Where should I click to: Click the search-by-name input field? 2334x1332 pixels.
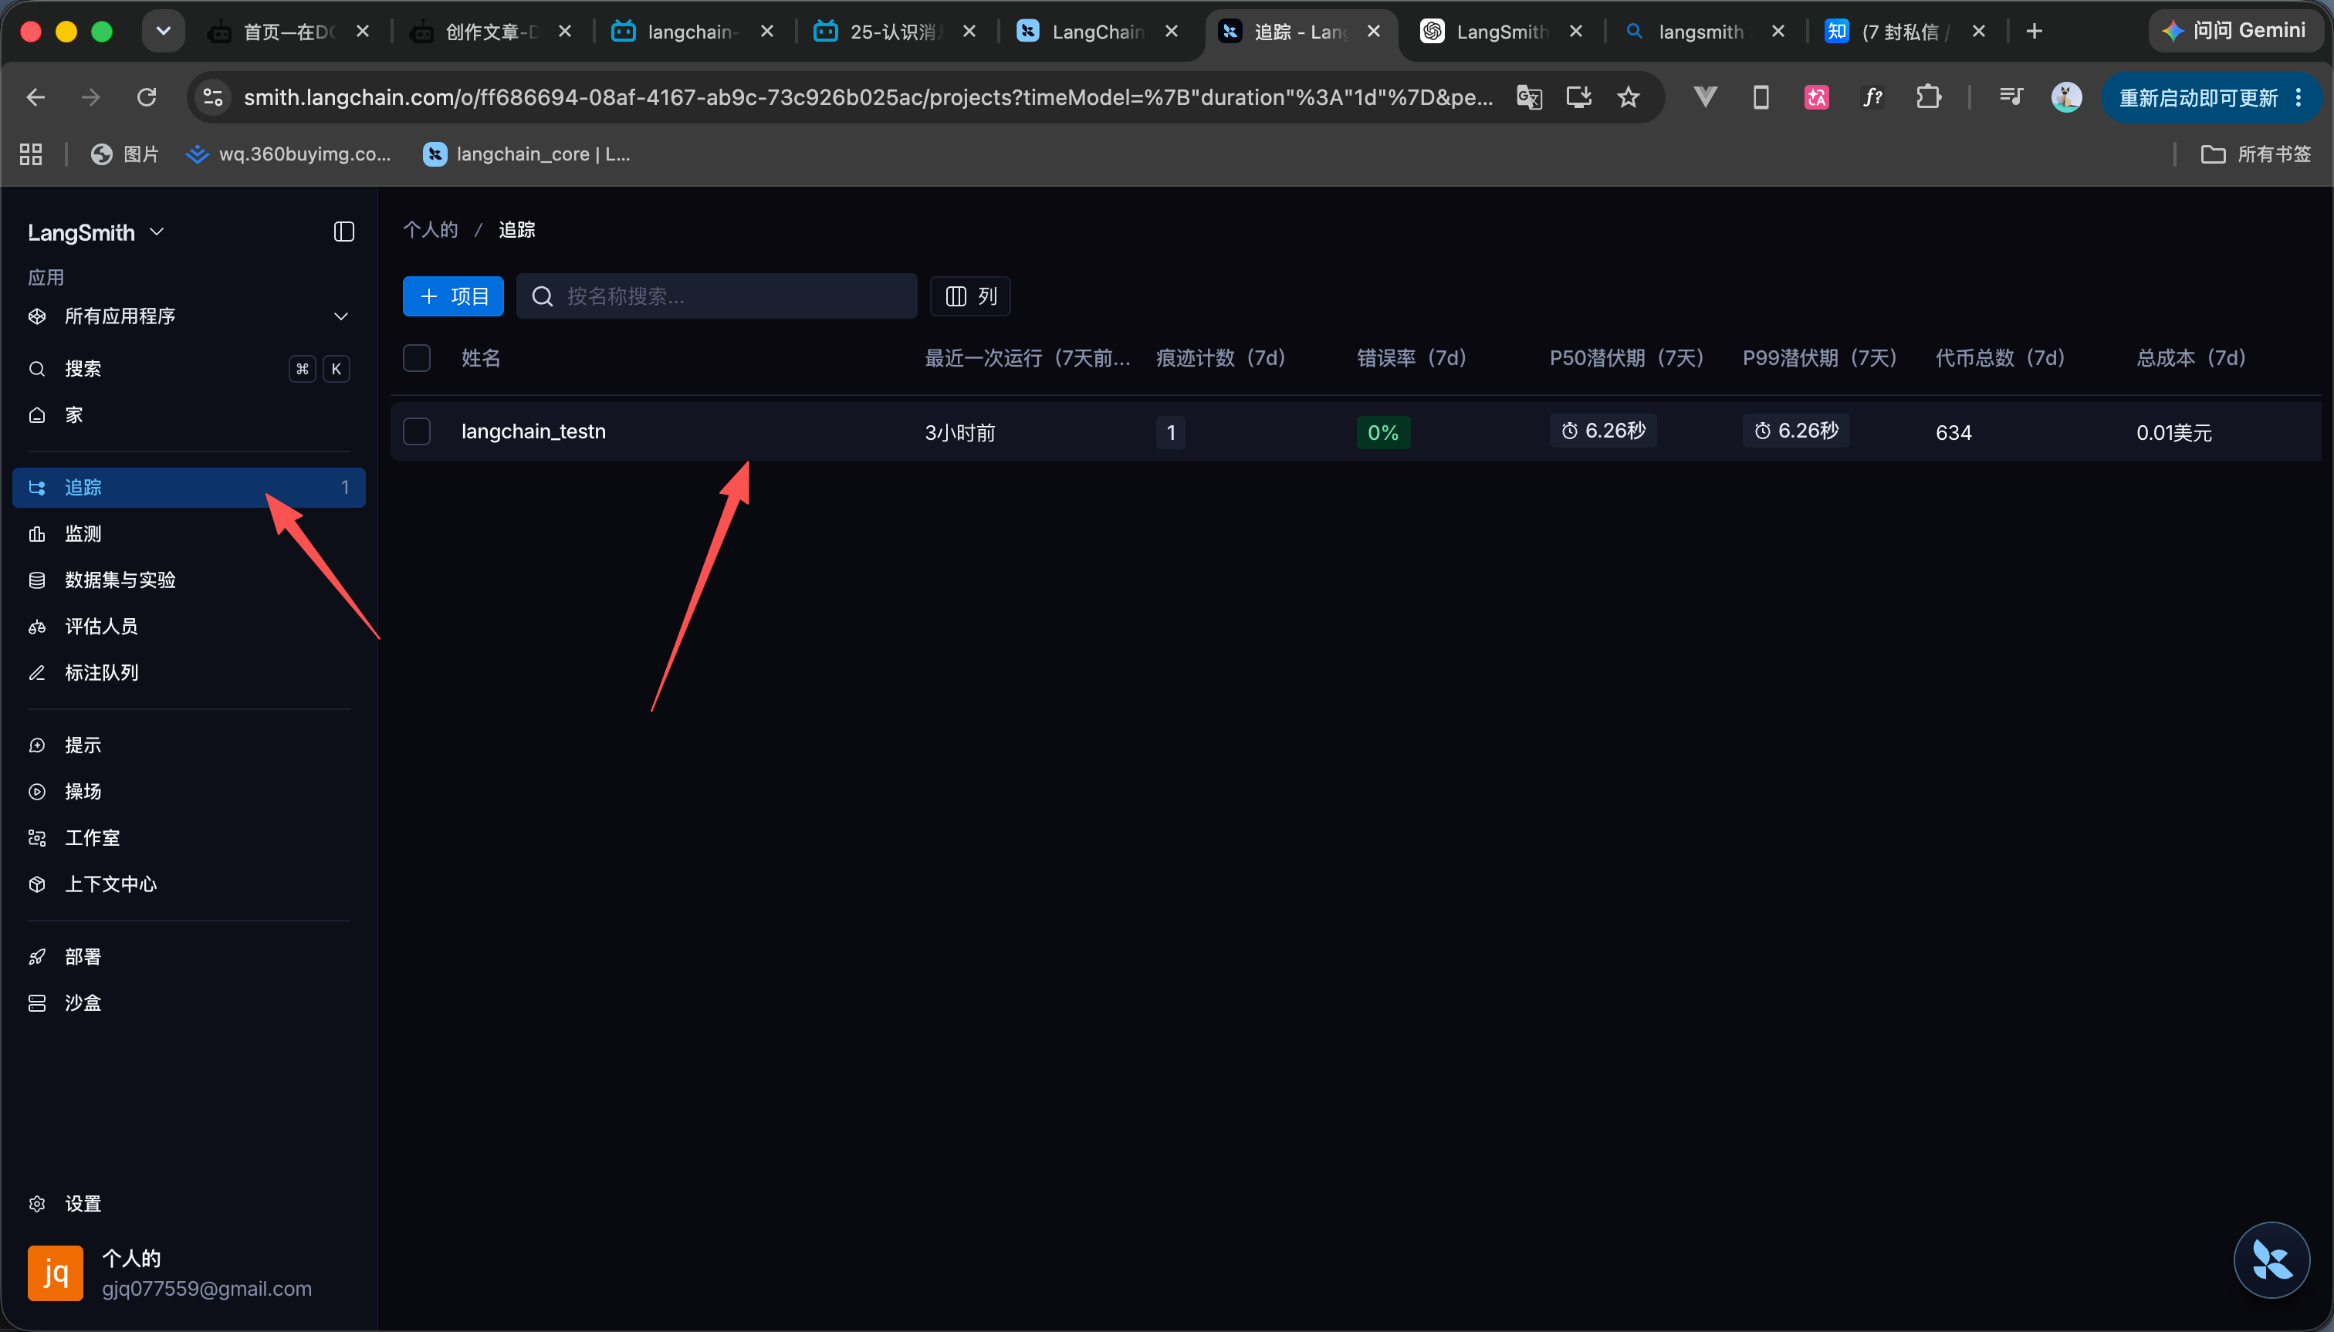tap(716, 296)
